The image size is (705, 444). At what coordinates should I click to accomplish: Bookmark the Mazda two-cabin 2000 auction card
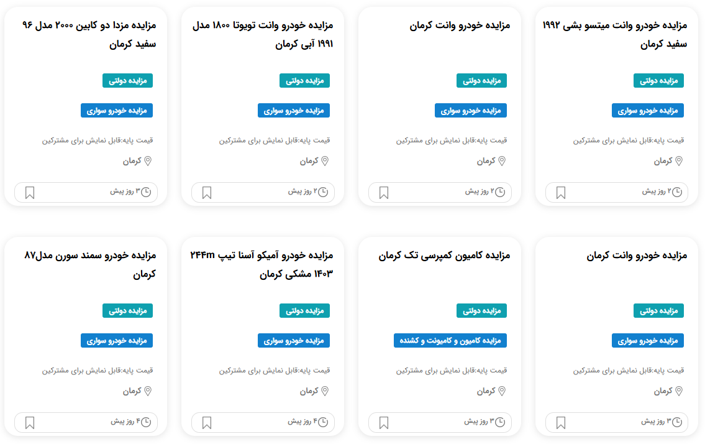pos(30,193)
